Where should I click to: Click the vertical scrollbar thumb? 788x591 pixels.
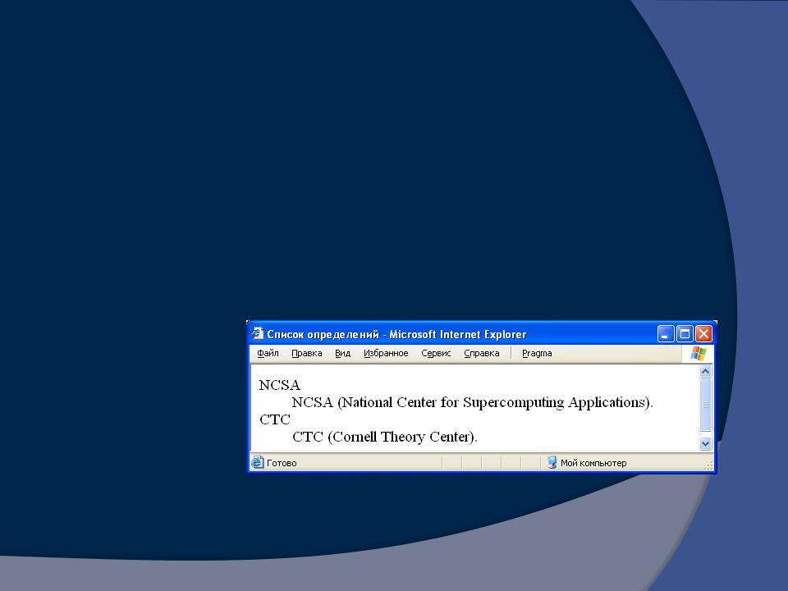(x=706, y=405)
